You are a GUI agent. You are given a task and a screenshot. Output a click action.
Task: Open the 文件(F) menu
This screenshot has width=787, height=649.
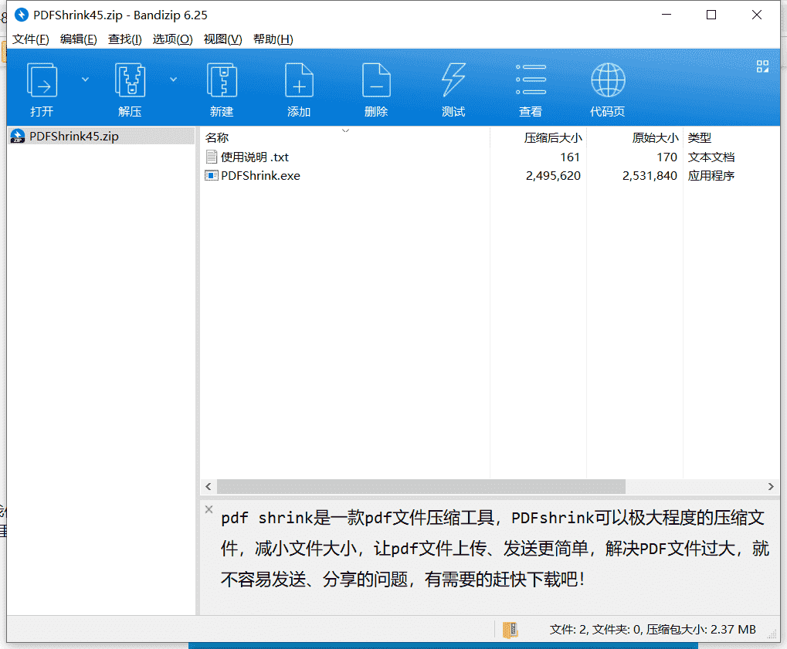pyautogui.click(x=31, y=39)
